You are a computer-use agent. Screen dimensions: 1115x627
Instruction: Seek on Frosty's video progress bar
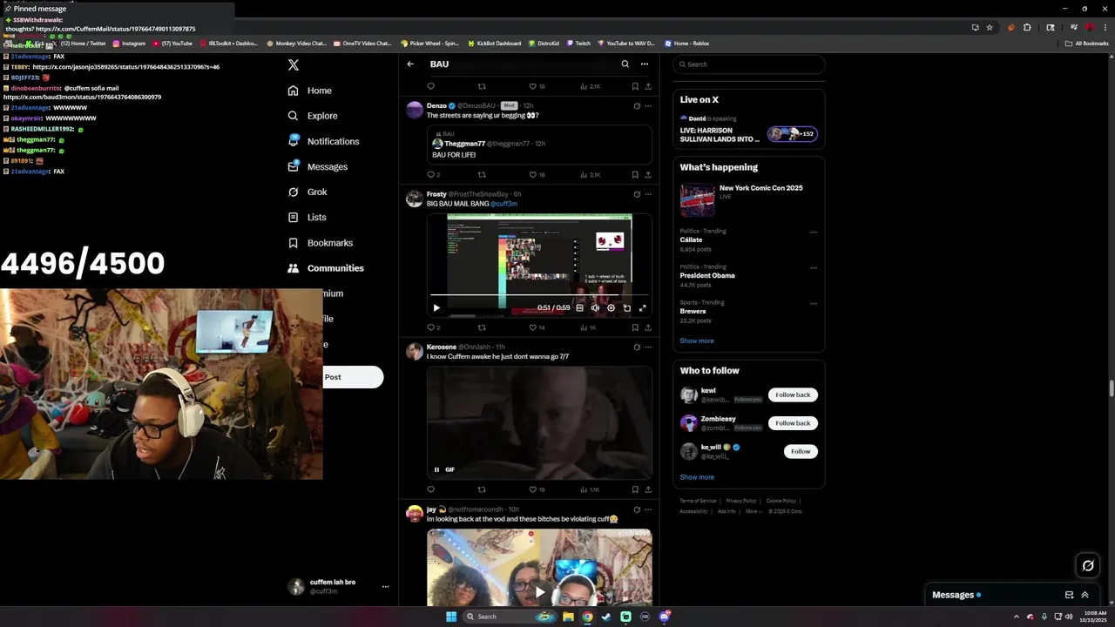[x=539, y=296]
